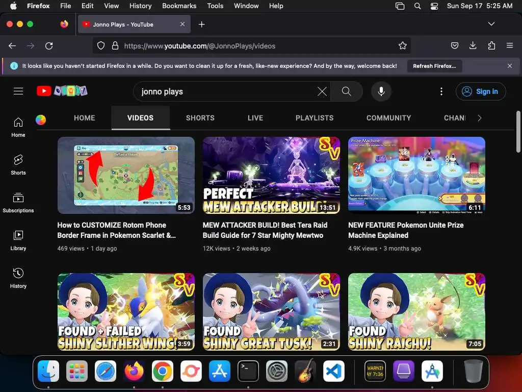Open the History menu in menu bar

tap(141, 6)
